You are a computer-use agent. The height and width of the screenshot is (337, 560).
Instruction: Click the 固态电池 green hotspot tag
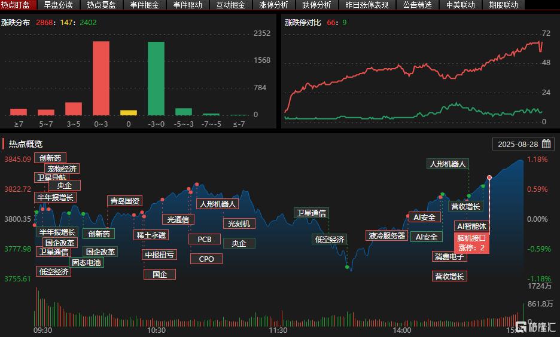(x=86, y=262)
